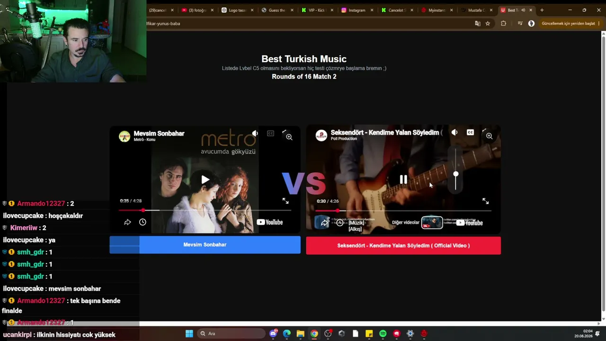
Task: Click the page vertical scrollbar
Action: (x=603, y=173)
